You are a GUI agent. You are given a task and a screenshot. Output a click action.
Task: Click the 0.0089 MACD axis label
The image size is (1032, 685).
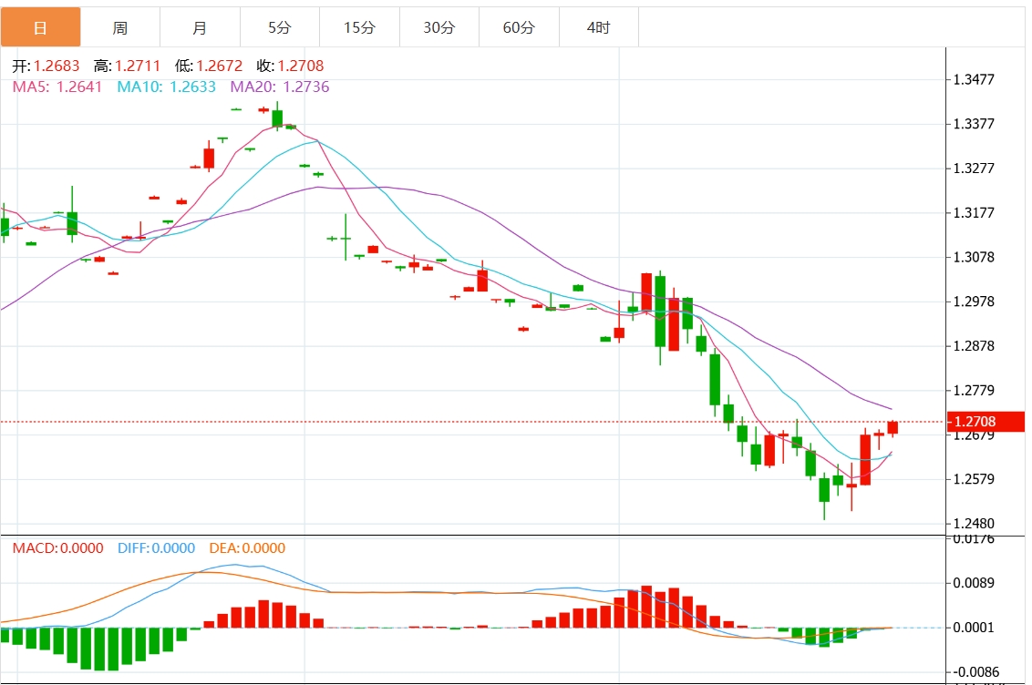click(974, 583)
